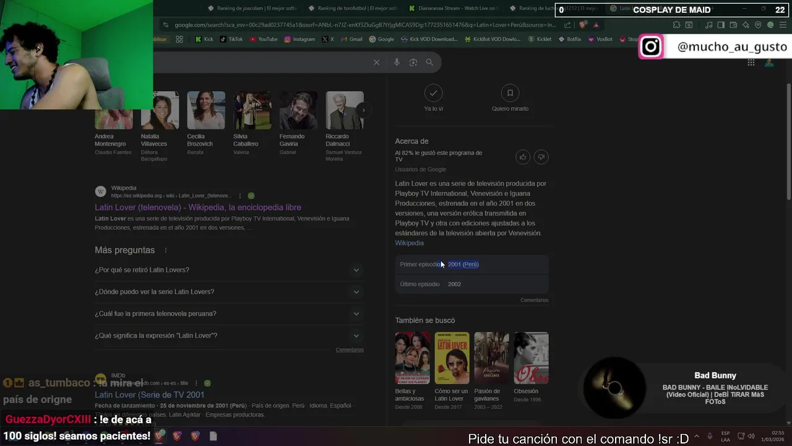Open the file icon on Windows taskbar
The width and height of the screenshot is (792, 446).
[213, 436]
